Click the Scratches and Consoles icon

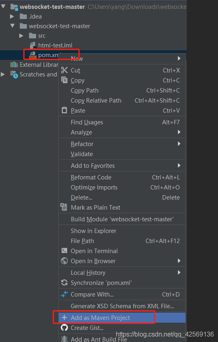point(14,74)
